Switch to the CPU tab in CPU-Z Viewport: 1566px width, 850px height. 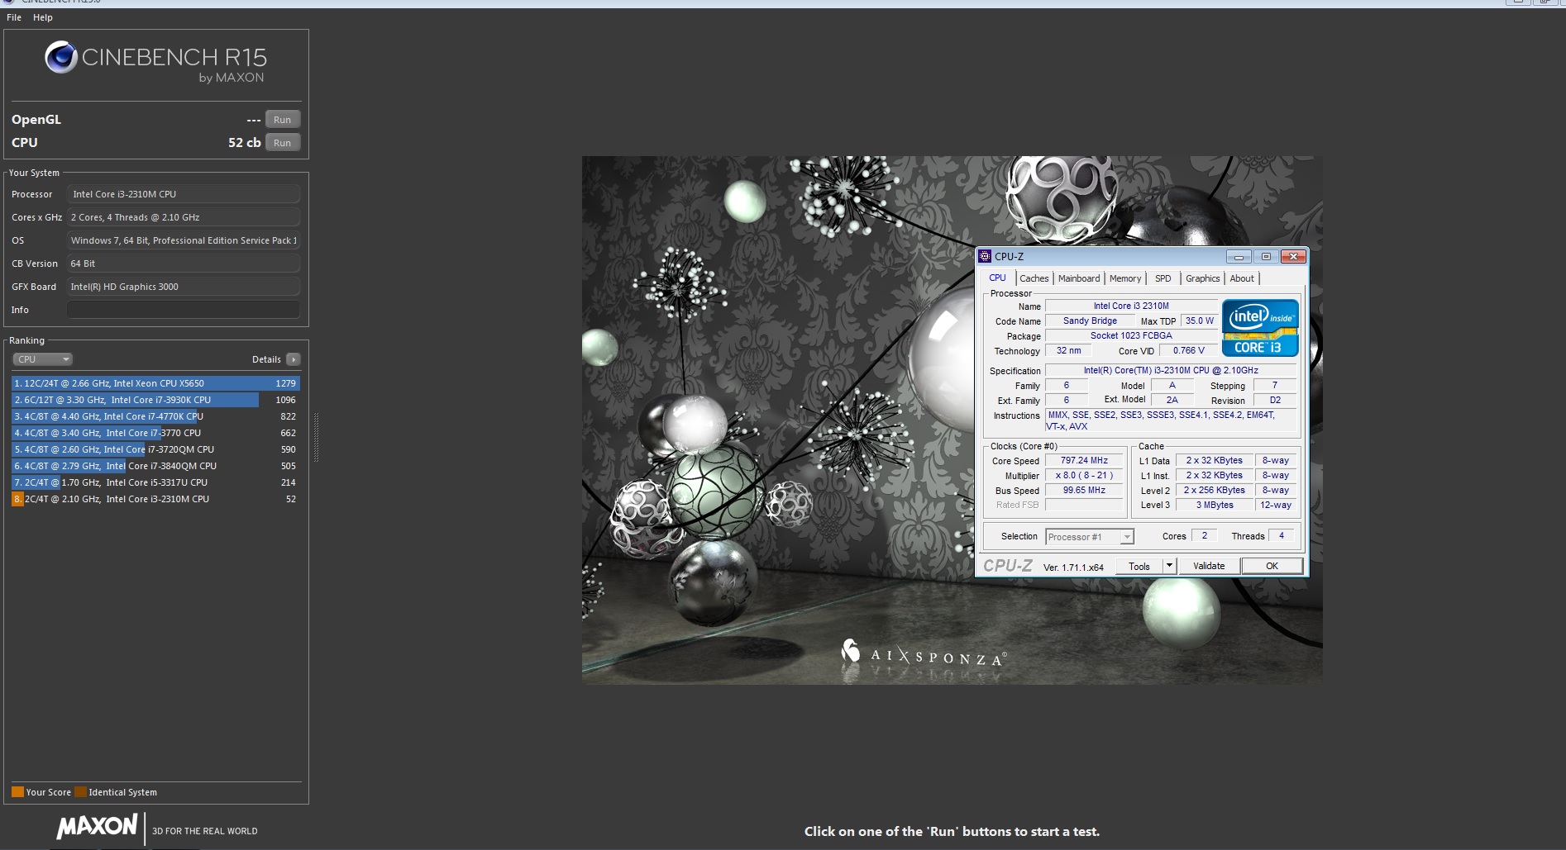(998, 278)
